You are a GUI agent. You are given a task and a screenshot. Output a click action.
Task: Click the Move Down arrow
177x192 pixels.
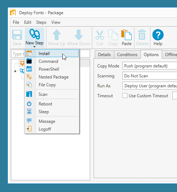[79, 35]
